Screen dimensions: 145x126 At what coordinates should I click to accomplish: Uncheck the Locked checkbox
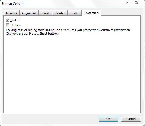tap(8, 20)
